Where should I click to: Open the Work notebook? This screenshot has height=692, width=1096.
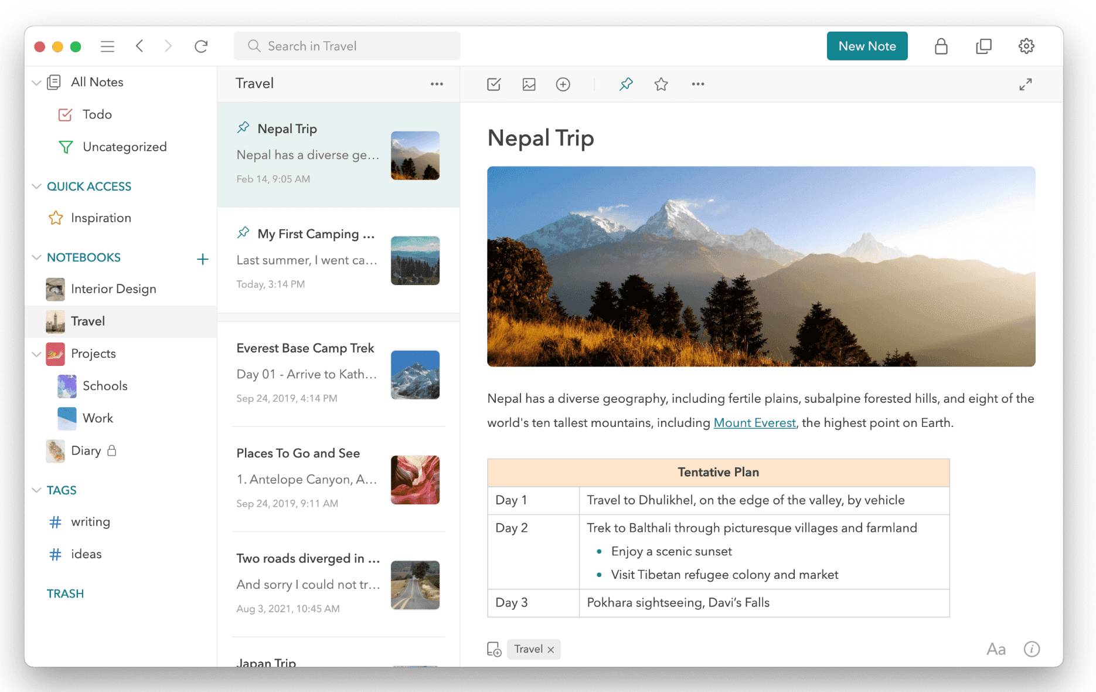121,418
